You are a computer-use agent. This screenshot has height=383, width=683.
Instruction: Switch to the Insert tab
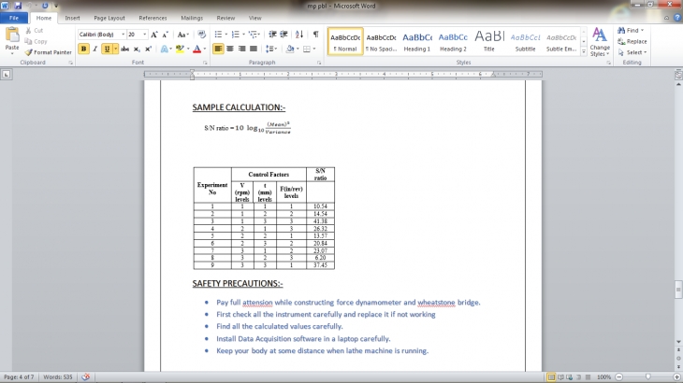tap(72, 18)
